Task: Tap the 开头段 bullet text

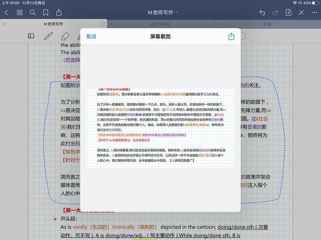Action: tap(69, 219)
